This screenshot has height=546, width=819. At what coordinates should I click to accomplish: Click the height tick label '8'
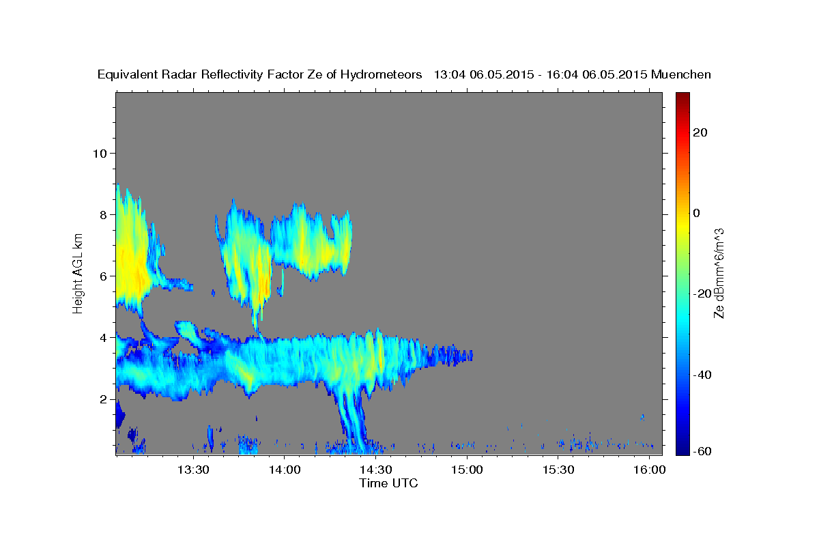[104, 214]
